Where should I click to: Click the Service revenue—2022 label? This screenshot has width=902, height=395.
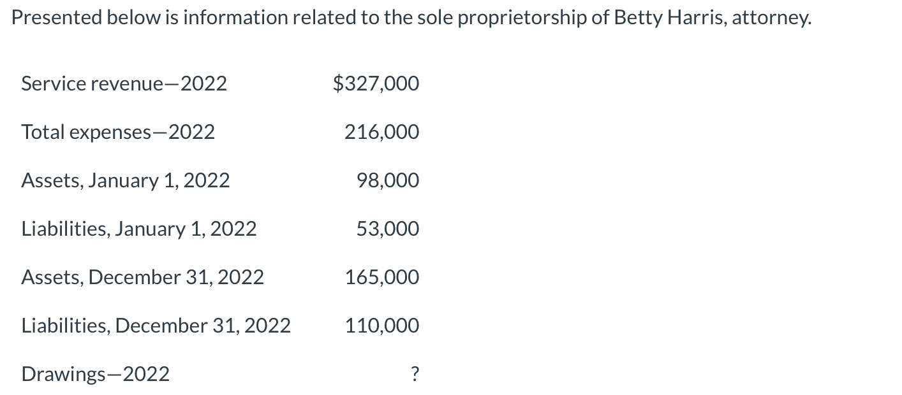(124, 83)
